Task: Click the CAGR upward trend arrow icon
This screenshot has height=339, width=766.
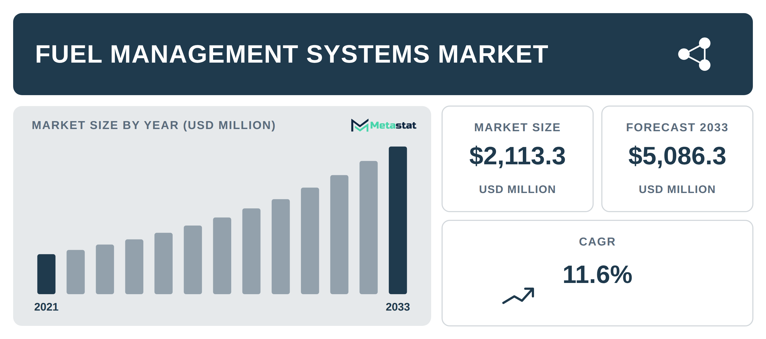Action: tap(518, 296)
